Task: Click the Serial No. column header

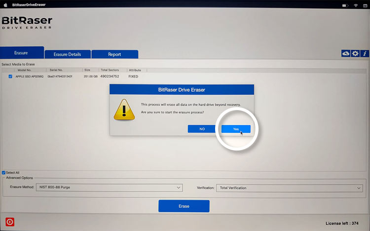Action: [56, 70]
